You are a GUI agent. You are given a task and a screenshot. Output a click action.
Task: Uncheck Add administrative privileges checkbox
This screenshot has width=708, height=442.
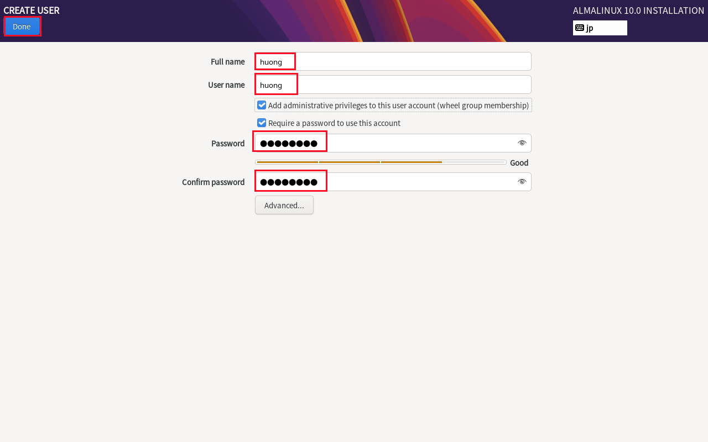tap(262, 105)
